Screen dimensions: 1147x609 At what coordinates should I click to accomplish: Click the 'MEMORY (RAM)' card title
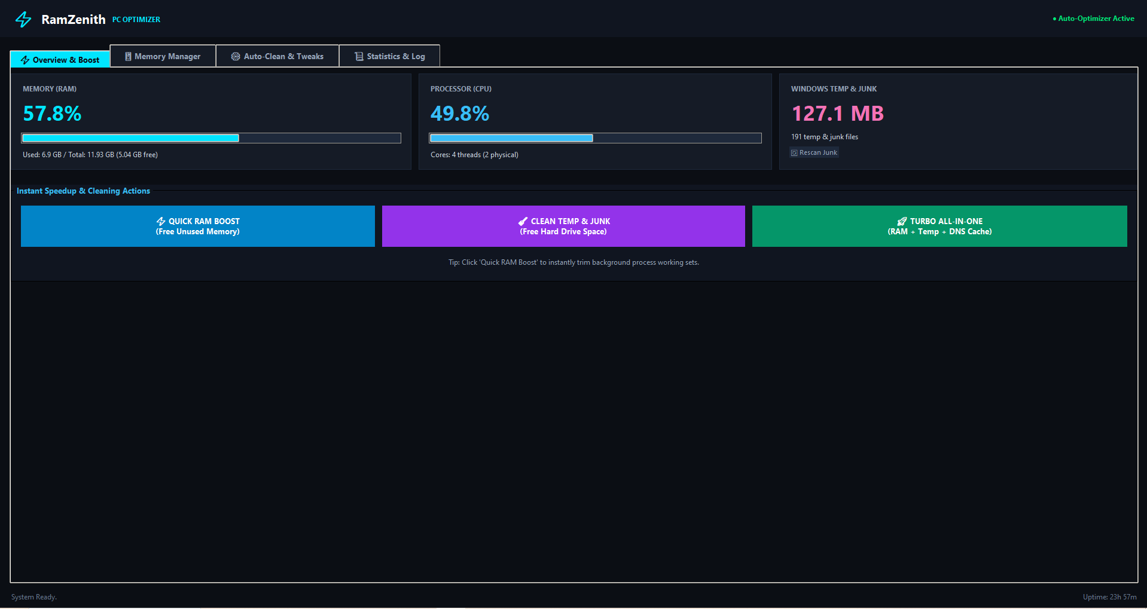[50, 89]
